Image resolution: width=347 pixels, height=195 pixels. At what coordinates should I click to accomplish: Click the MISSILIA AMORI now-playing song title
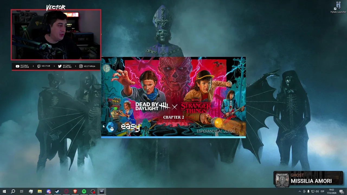311,181
